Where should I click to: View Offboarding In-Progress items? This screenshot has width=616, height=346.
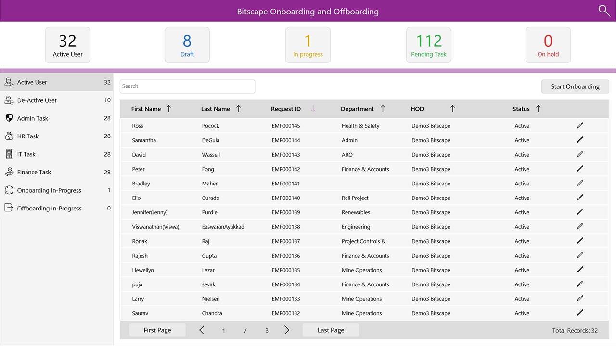pos(57,208)
